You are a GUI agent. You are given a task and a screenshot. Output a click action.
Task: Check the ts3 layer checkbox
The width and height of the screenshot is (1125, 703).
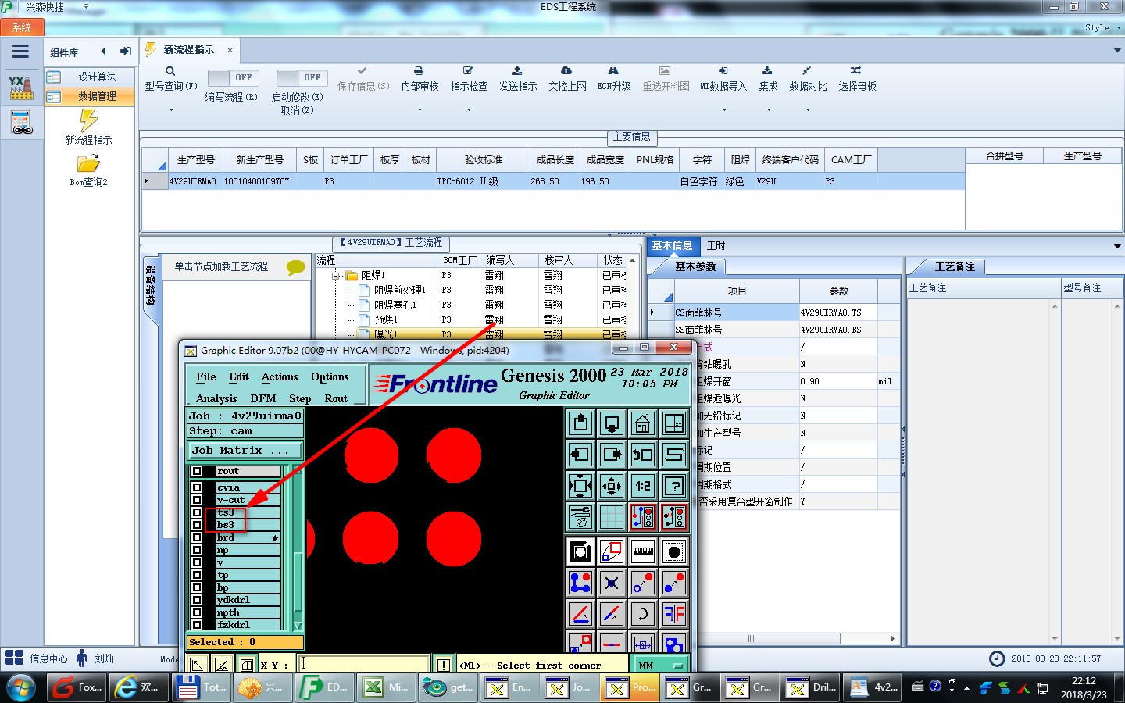(197, 512)
